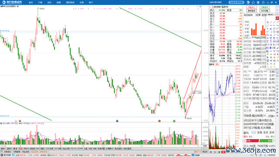The image size is (279, 157).
Task: Click the green 闪电卖出 button
Action: tap(265, 7)
